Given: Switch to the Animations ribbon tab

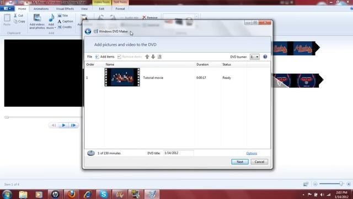Looking at the screenshot, I should [x=41, y=9].
